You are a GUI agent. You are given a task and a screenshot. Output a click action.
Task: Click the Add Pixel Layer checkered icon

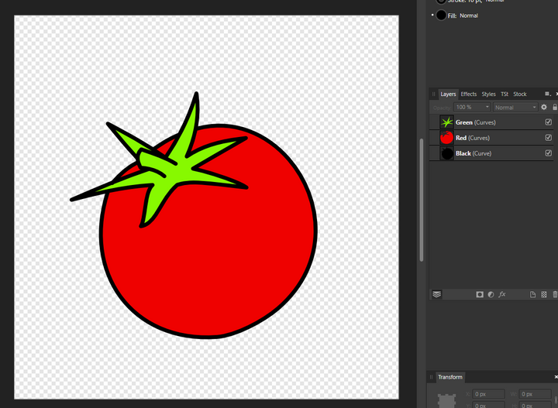point(544,294)
